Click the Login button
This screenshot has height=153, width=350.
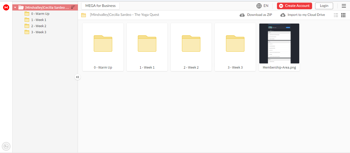(x=324, y=6)
